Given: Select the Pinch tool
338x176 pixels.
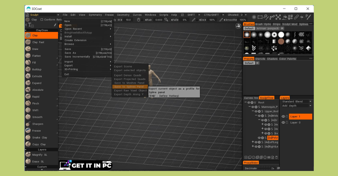Looking at the screenshot, I should click(41, 103).
